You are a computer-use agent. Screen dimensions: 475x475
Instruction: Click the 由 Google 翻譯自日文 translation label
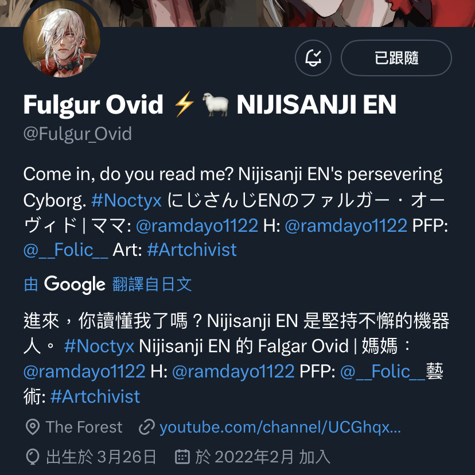click(107, 284)
